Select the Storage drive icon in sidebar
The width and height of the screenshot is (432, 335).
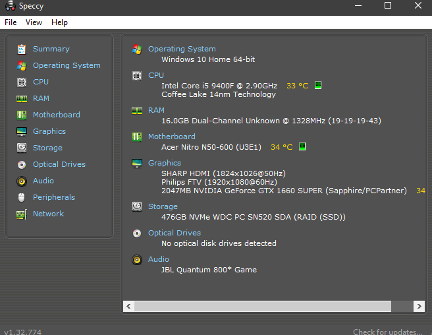(x=22, y=148)
